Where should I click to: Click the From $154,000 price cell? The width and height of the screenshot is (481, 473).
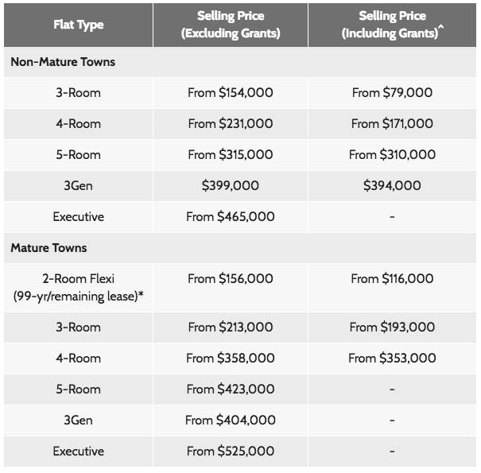pyautogui.click(x=231, y=93)
